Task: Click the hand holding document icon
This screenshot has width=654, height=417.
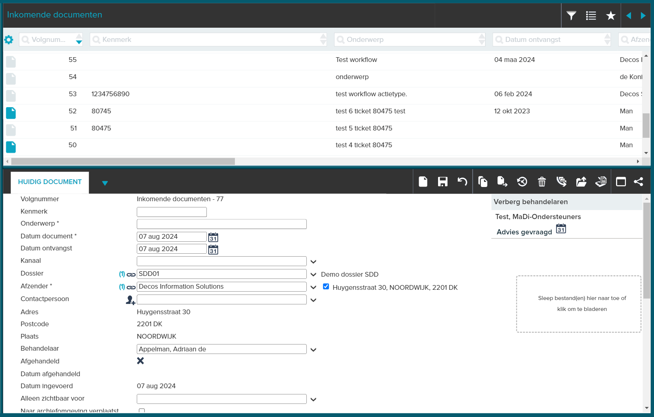Action: tap(601, 182)
